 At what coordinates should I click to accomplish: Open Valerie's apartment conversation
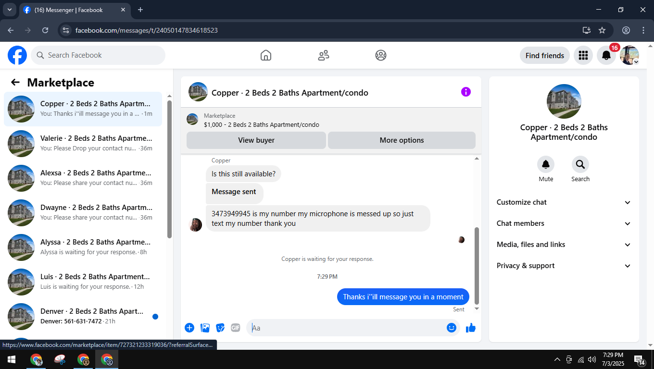[83, 143]
